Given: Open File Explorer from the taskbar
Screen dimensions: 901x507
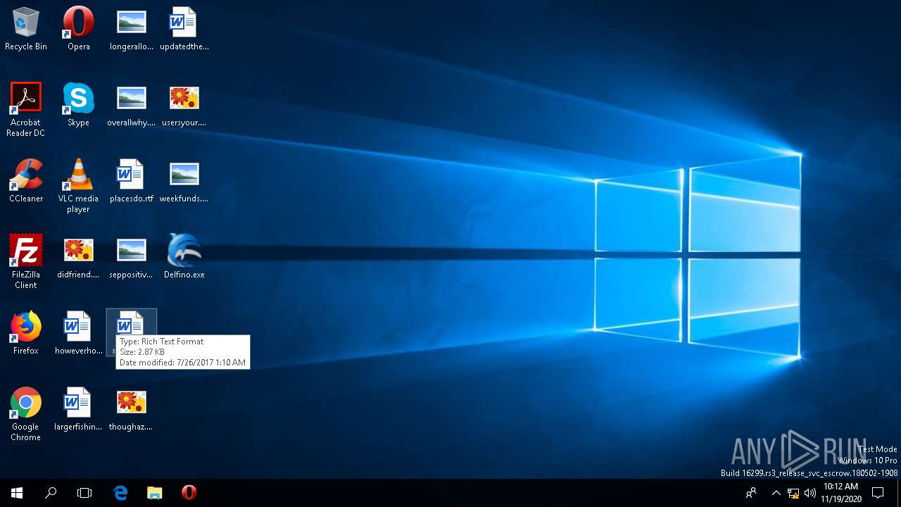Looking at the screenshot, I should [x=154, y=493].
